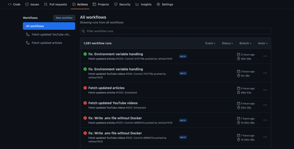Screen dimensions: 294x149
Task: Select All workflows in the sidebar
Action: tap(49, 26)
